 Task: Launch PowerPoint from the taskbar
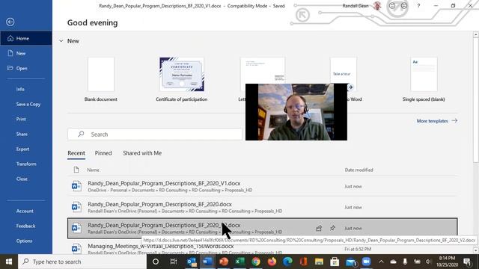[x=224, y=262]
